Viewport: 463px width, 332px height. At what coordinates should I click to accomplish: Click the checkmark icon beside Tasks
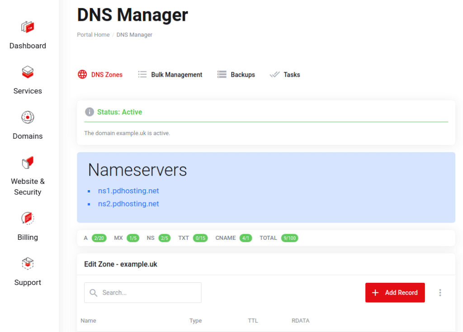pos(274,74)
